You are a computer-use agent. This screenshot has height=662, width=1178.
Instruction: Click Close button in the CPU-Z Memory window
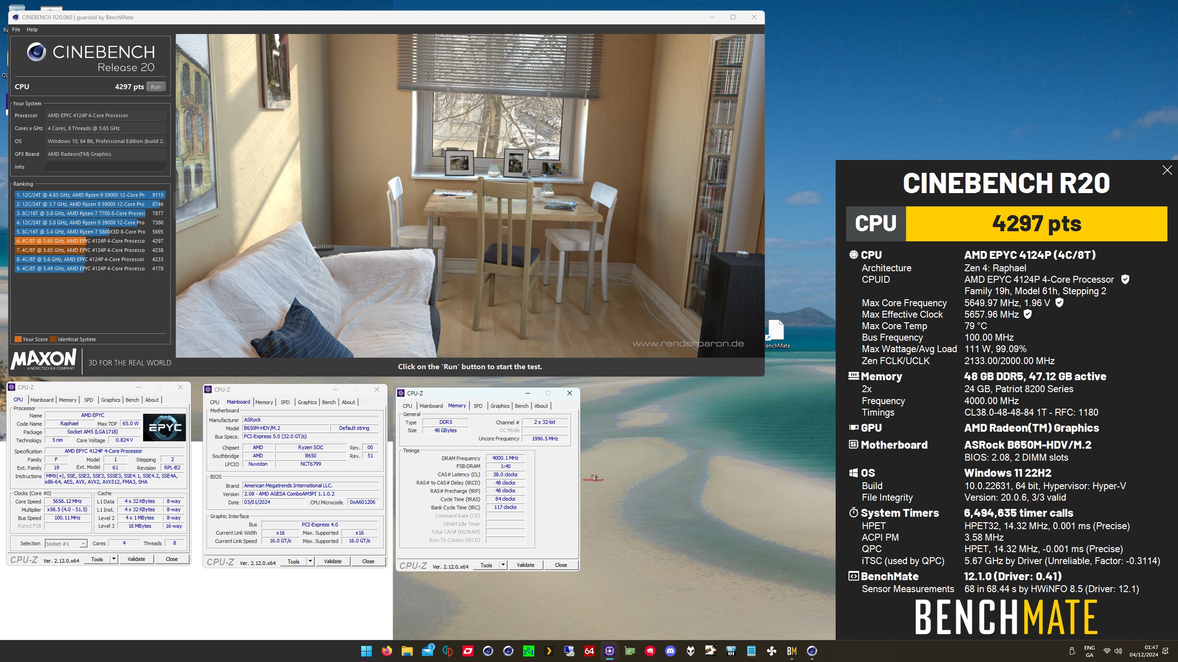coord(561,565)
